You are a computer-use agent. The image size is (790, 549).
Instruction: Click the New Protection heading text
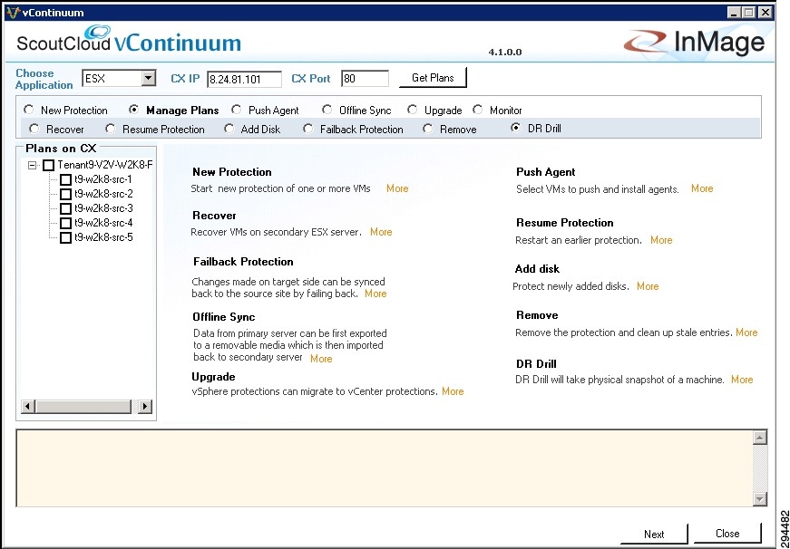click(x=232, y=171)
